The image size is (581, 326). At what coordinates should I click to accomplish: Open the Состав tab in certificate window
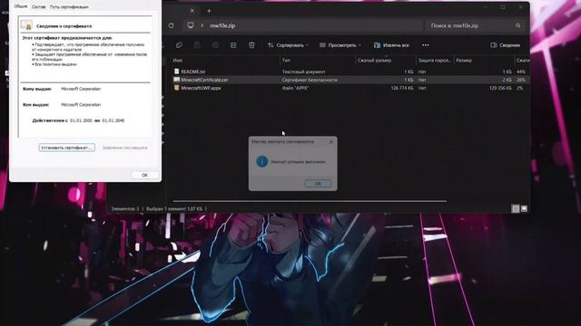click(38, 6)
